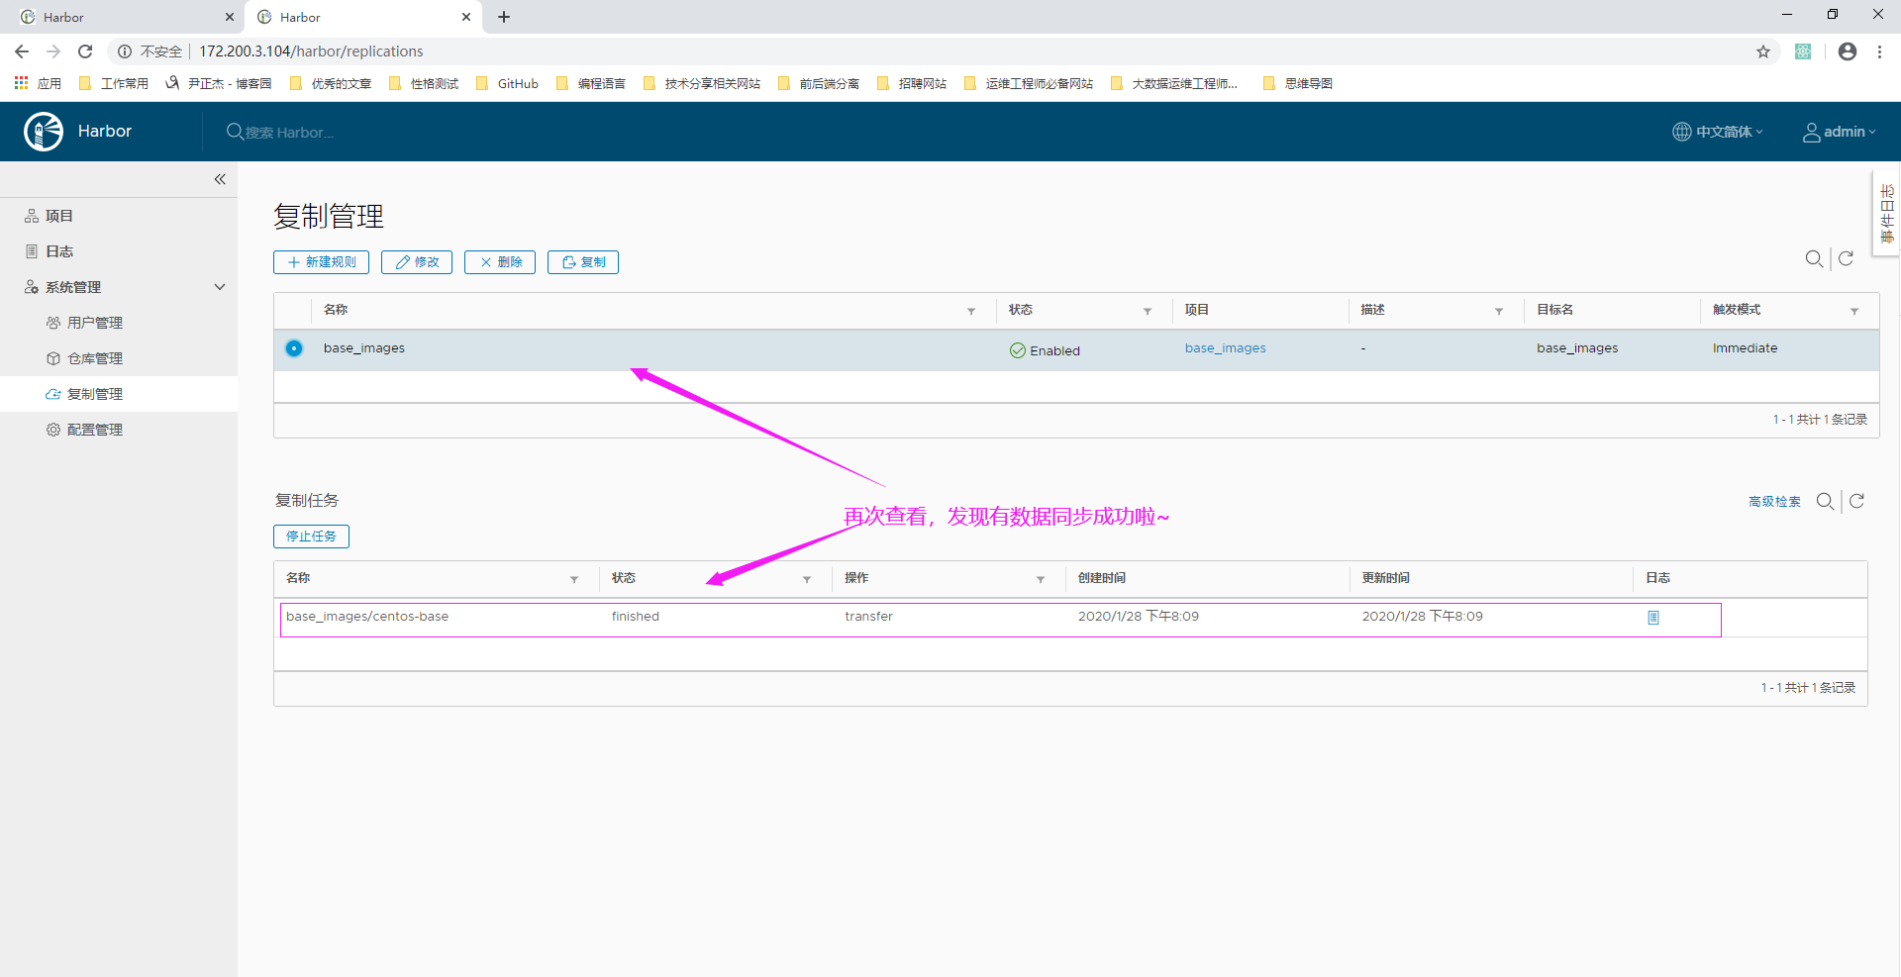Click the finished status cell
1901x977 pixels.
[635, 617]
